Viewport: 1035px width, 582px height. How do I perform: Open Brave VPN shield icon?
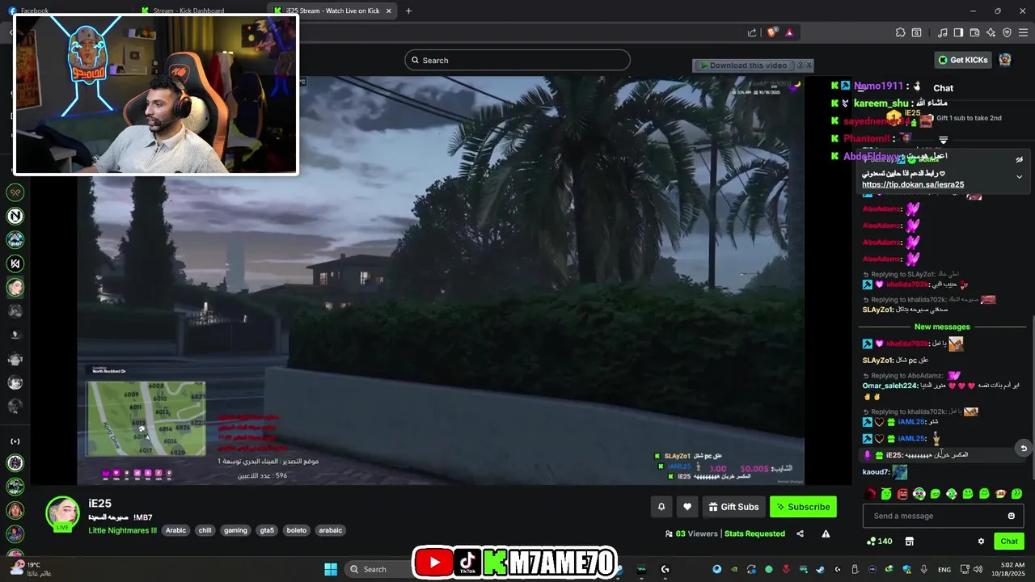pyautogui.click(x=1007, y=32)
